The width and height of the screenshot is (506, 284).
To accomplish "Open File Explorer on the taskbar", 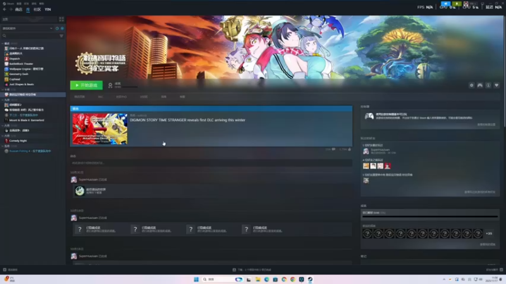I will [x=258, y=279].
